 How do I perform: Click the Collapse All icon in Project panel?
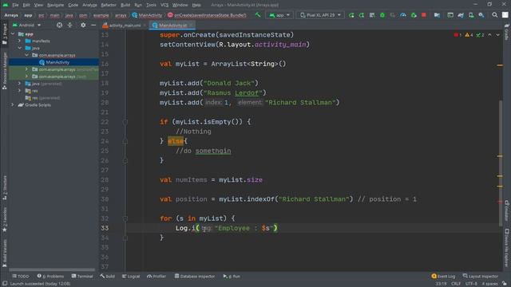click(70, 25)
